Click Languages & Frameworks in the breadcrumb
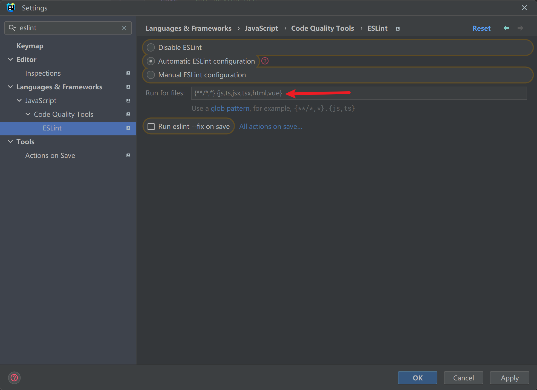Viewport: 537px width, 390px height. [x=189, y=28]
